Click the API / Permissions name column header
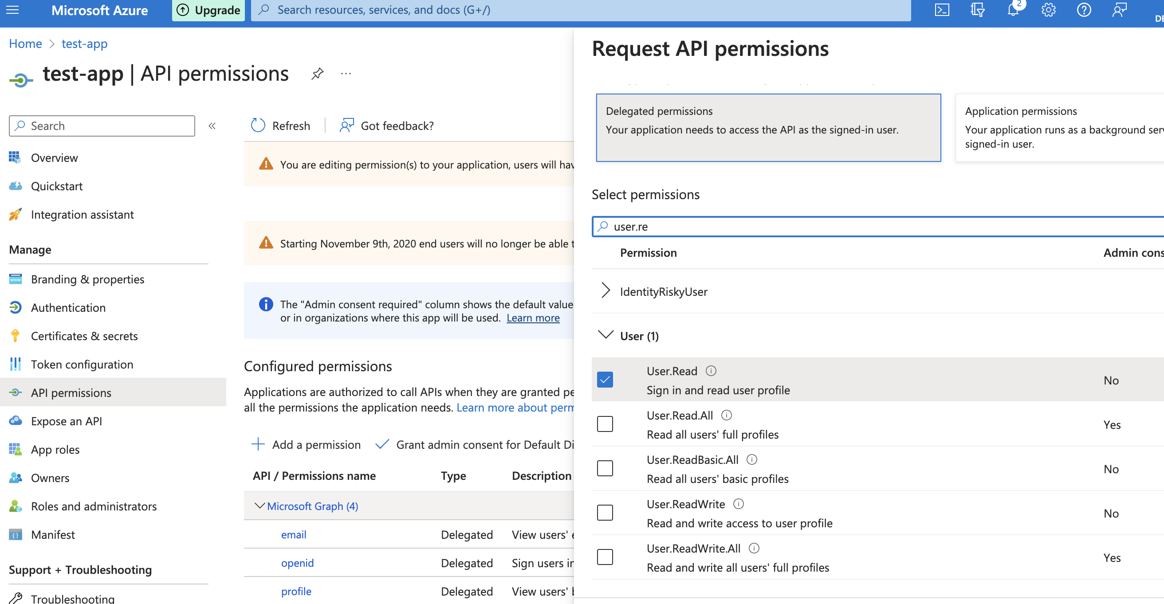Image resolution: width=1164 pixels, height=604 pixels. click(x=315, y=476)
